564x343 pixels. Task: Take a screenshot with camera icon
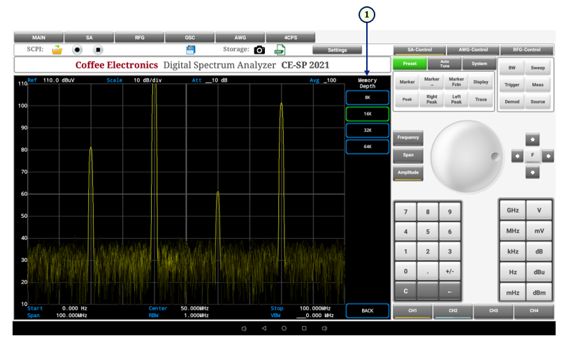pos(260,50)
